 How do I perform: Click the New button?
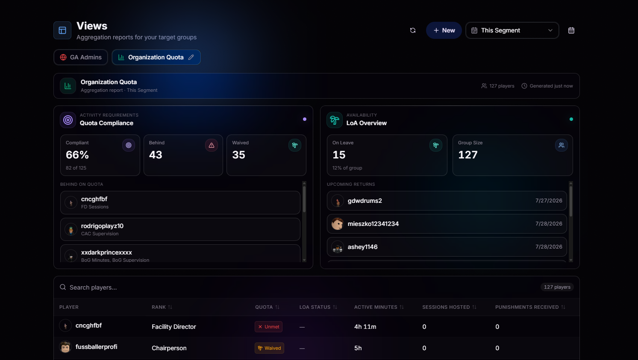[x=444, y=30]
